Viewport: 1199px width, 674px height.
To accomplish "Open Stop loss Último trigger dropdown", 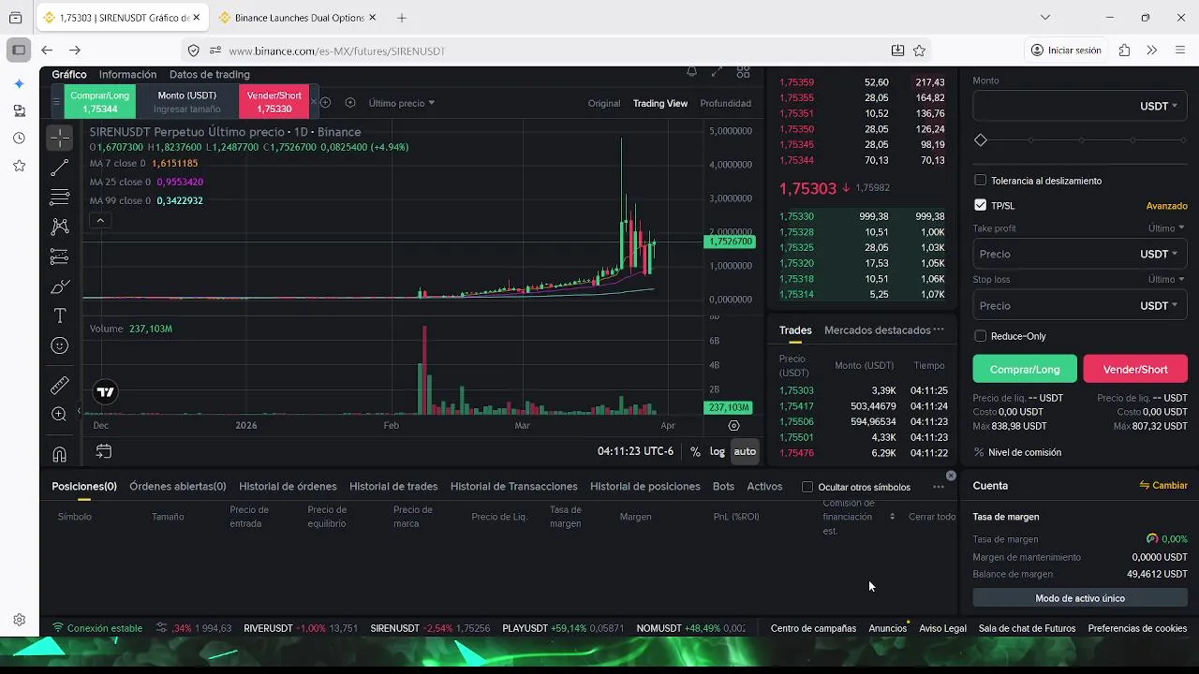I will [x=1166, y=279].
